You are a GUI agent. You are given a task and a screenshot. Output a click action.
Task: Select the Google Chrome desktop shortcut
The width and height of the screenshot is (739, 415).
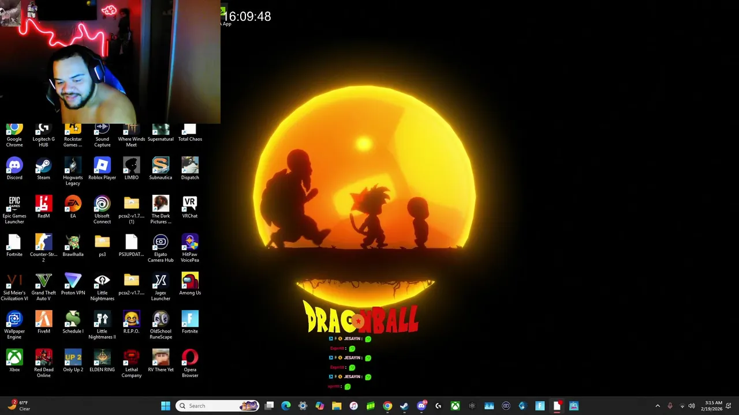point(14,135)
